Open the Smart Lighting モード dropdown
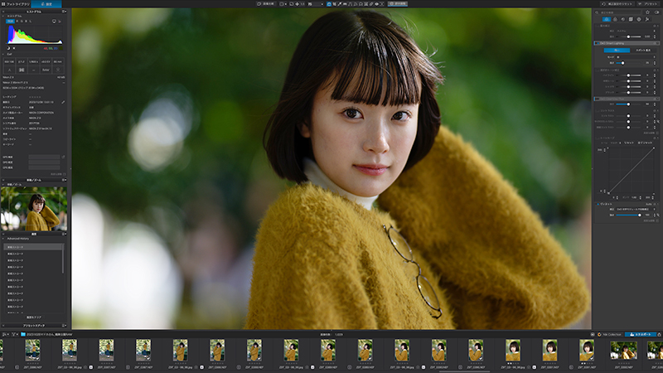 point(636,57)
